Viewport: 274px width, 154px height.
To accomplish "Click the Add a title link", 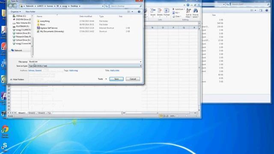I will click(115, 71).
